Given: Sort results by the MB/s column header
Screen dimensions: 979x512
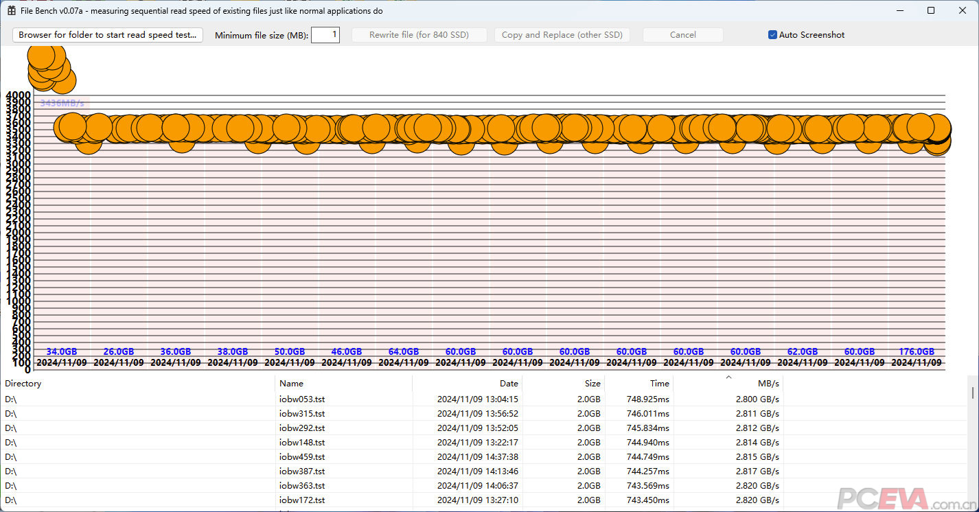Looking at the screenshot, I should (728, 384).
